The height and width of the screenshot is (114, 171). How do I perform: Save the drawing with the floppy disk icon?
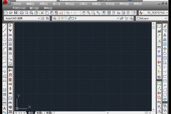pyautogui.click(x=16, y=13)
